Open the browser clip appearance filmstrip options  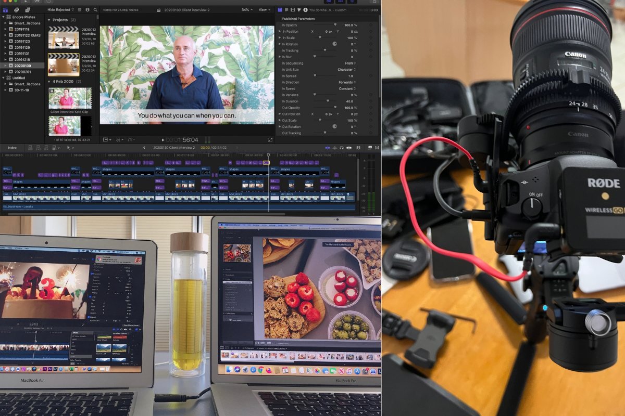point(87,10)
